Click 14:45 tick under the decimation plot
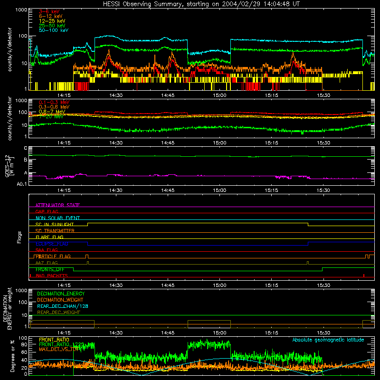 click(x=168, y=333)
